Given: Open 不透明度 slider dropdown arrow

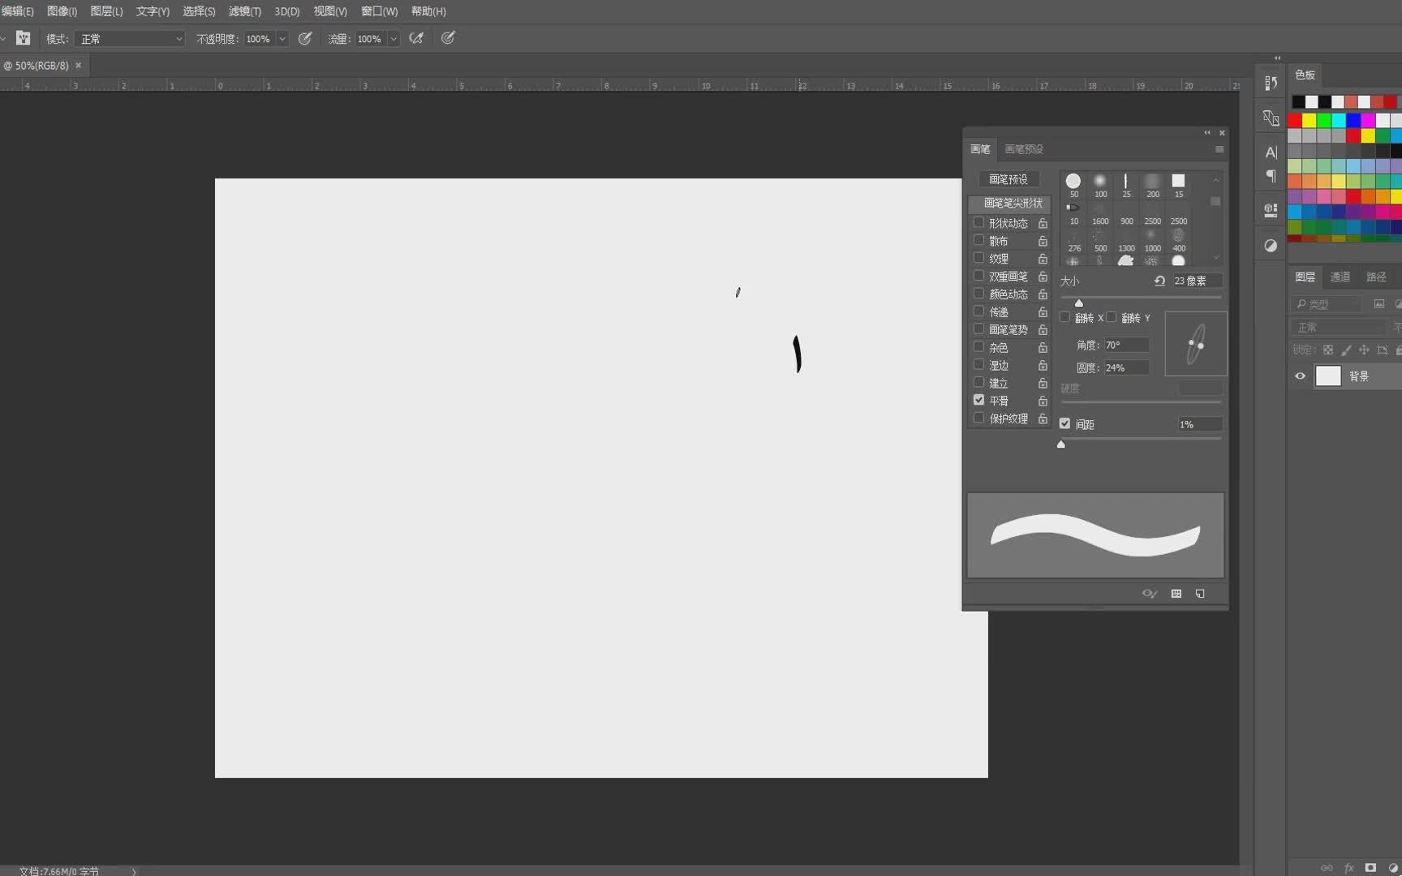Looking at the screenshot, I should [x=282, y=39].
